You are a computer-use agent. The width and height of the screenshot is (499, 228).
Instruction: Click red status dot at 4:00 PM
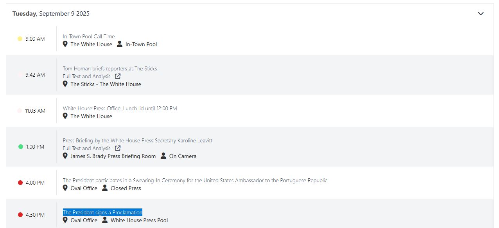(20, 183)
